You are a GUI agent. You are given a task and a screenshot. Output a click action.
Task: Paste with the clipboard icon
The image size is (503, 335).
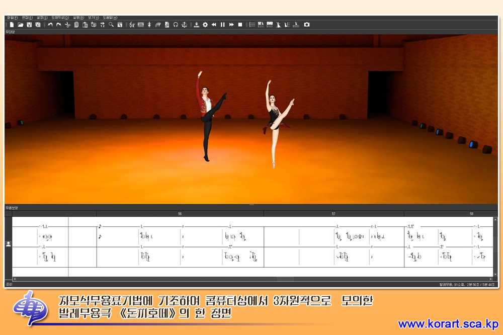tap(85, 25)
